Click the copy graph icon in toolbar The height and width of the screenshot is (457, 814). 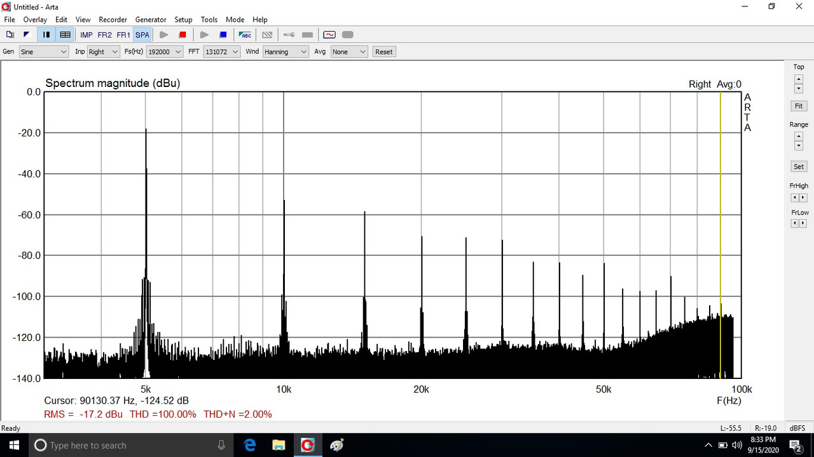(10, 35)
